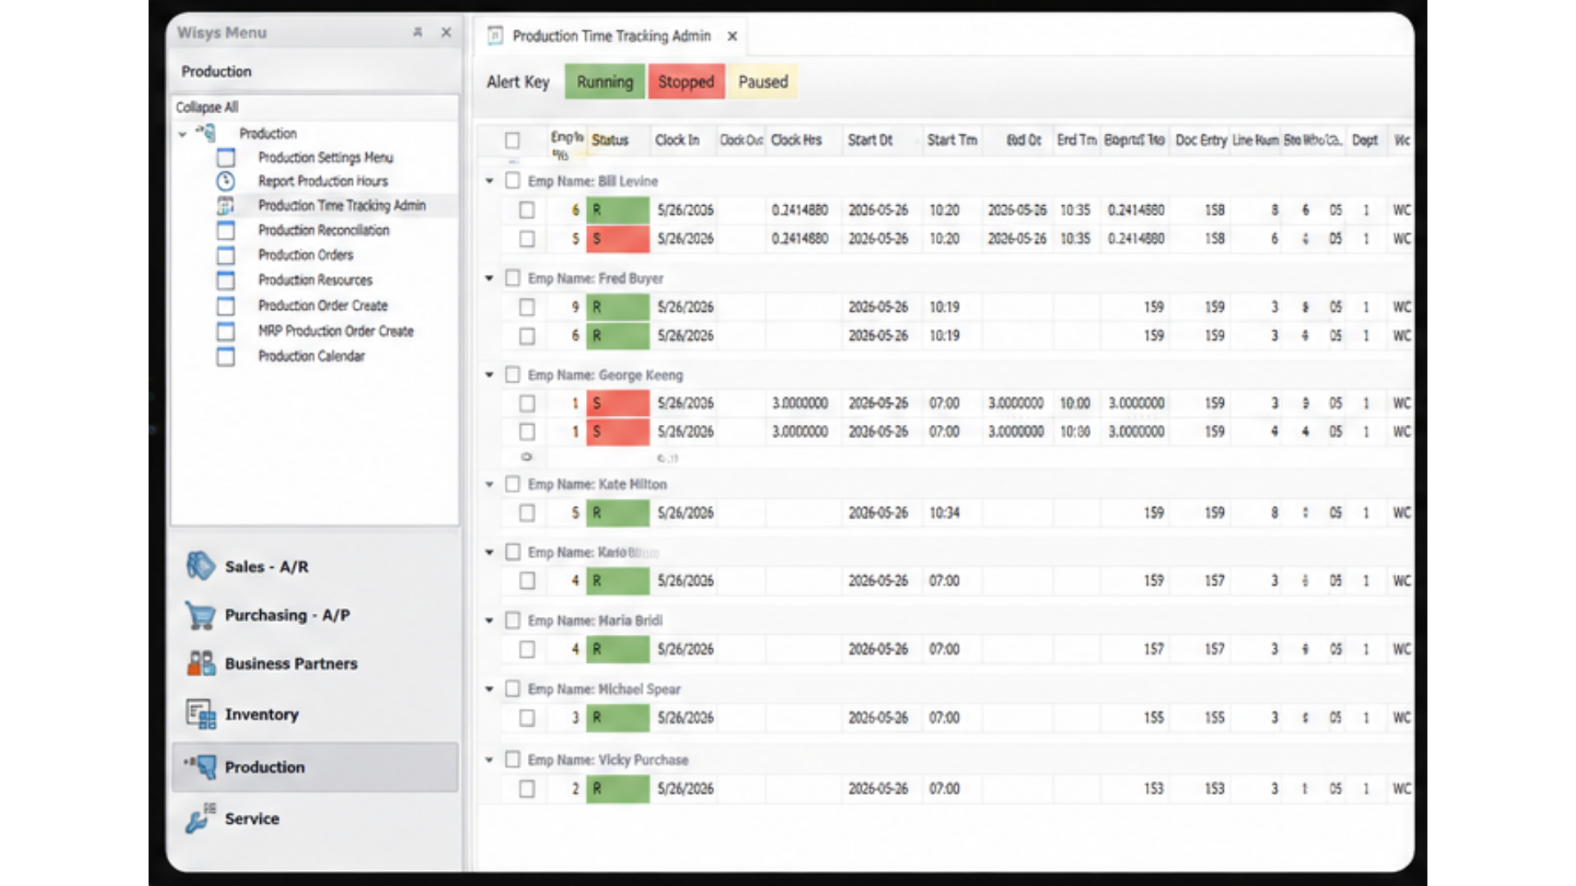The height and width of the screenshot is (886, 1576).
Task: Sort by the Status column header
Action: pos(610,140)
